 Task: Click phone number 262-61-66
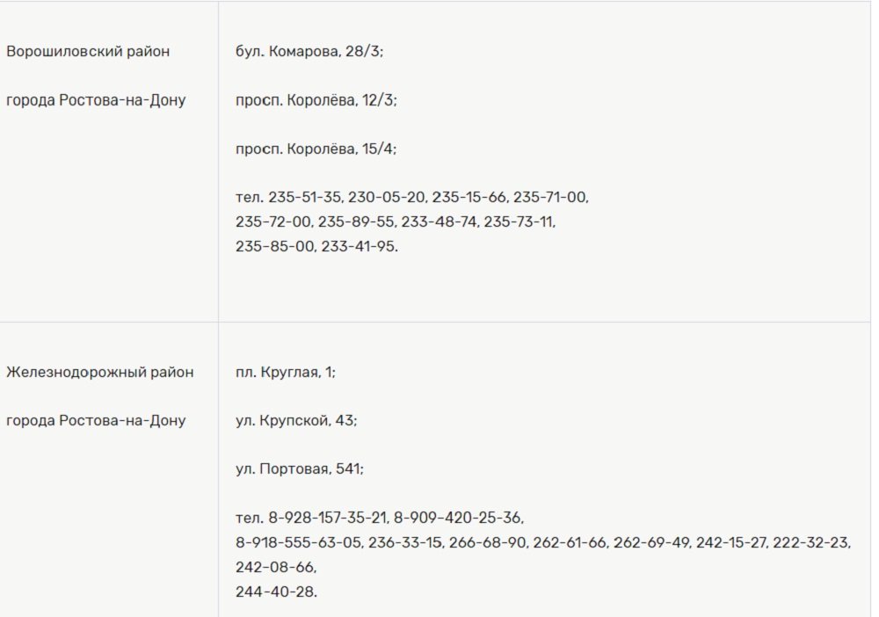tap(570, 543)
